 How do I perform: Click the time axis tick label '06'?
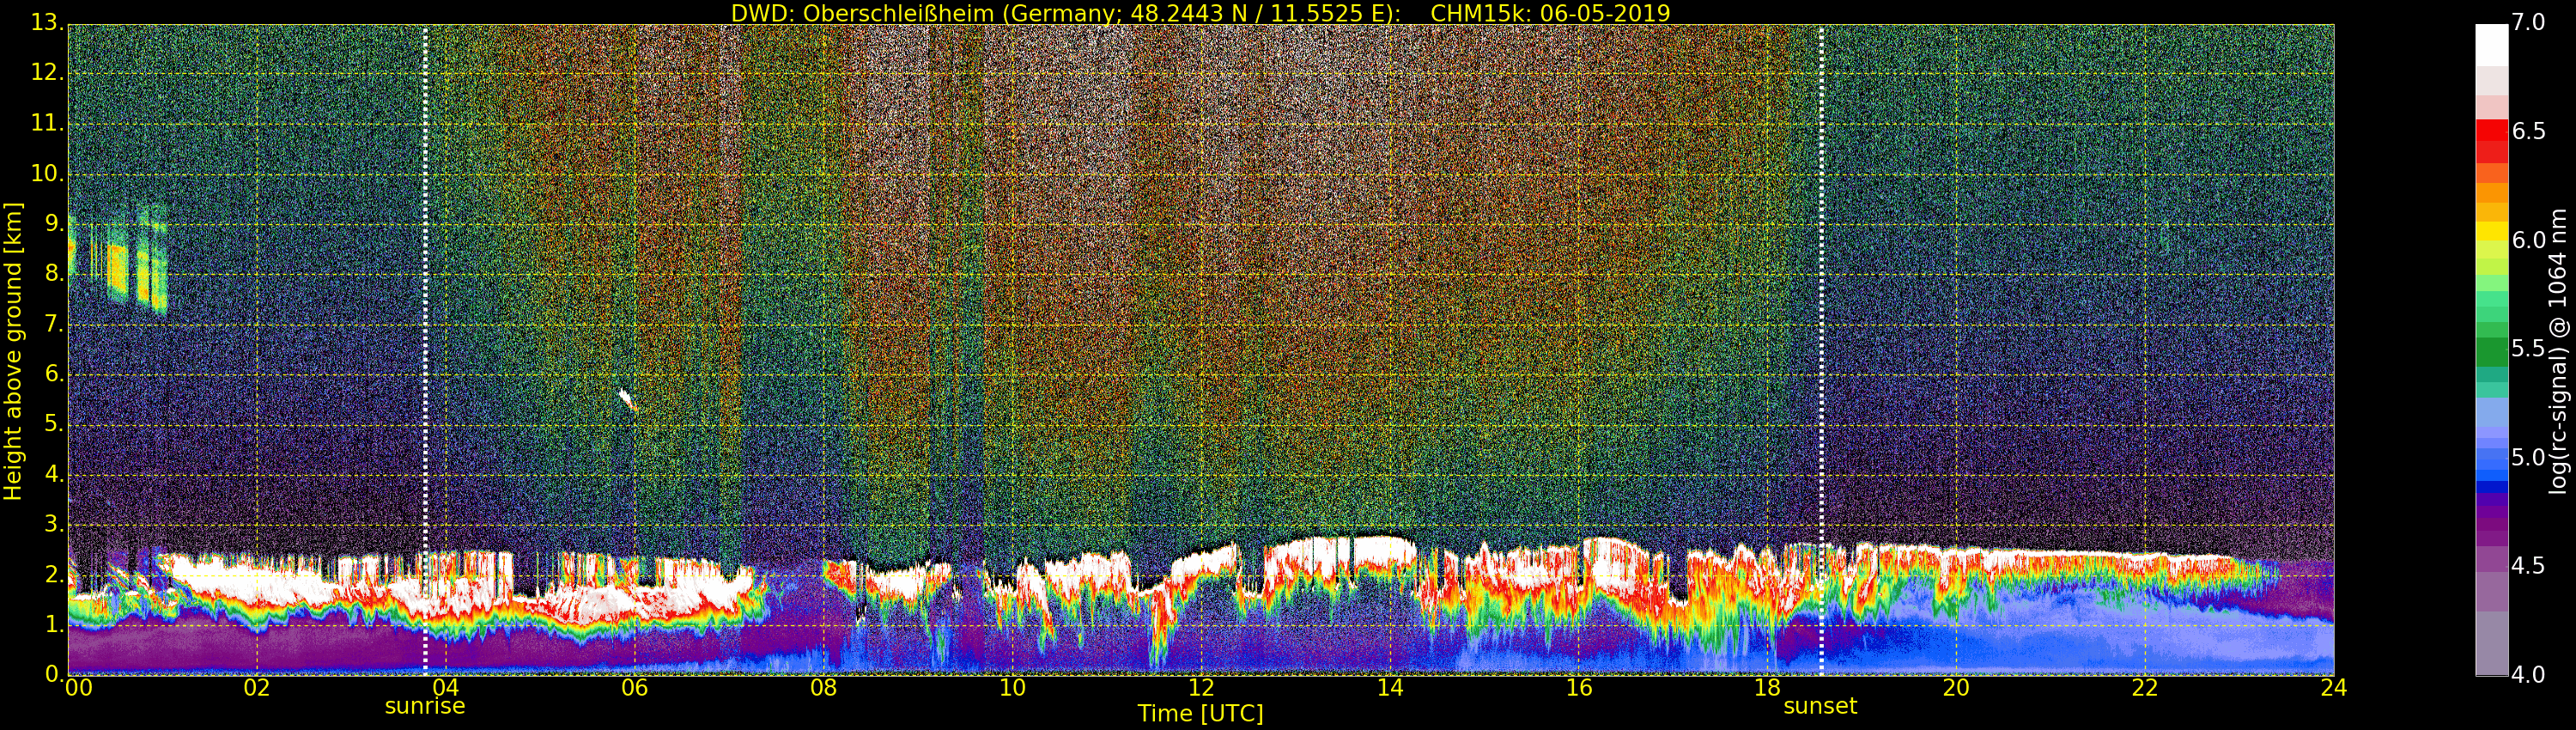point(634,688)
